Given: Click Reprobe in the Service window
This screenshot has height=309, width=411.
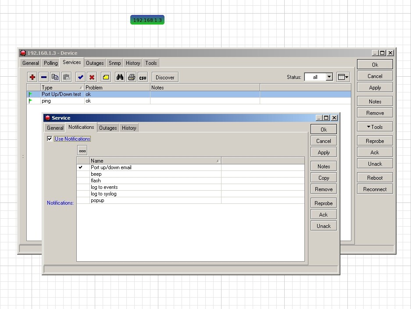Looking at the screenshot, I should 324,203.
